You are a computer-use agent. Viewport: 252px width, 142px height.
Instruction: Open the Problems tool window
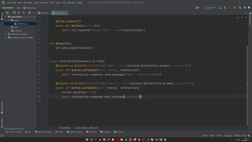click(91, 132)
